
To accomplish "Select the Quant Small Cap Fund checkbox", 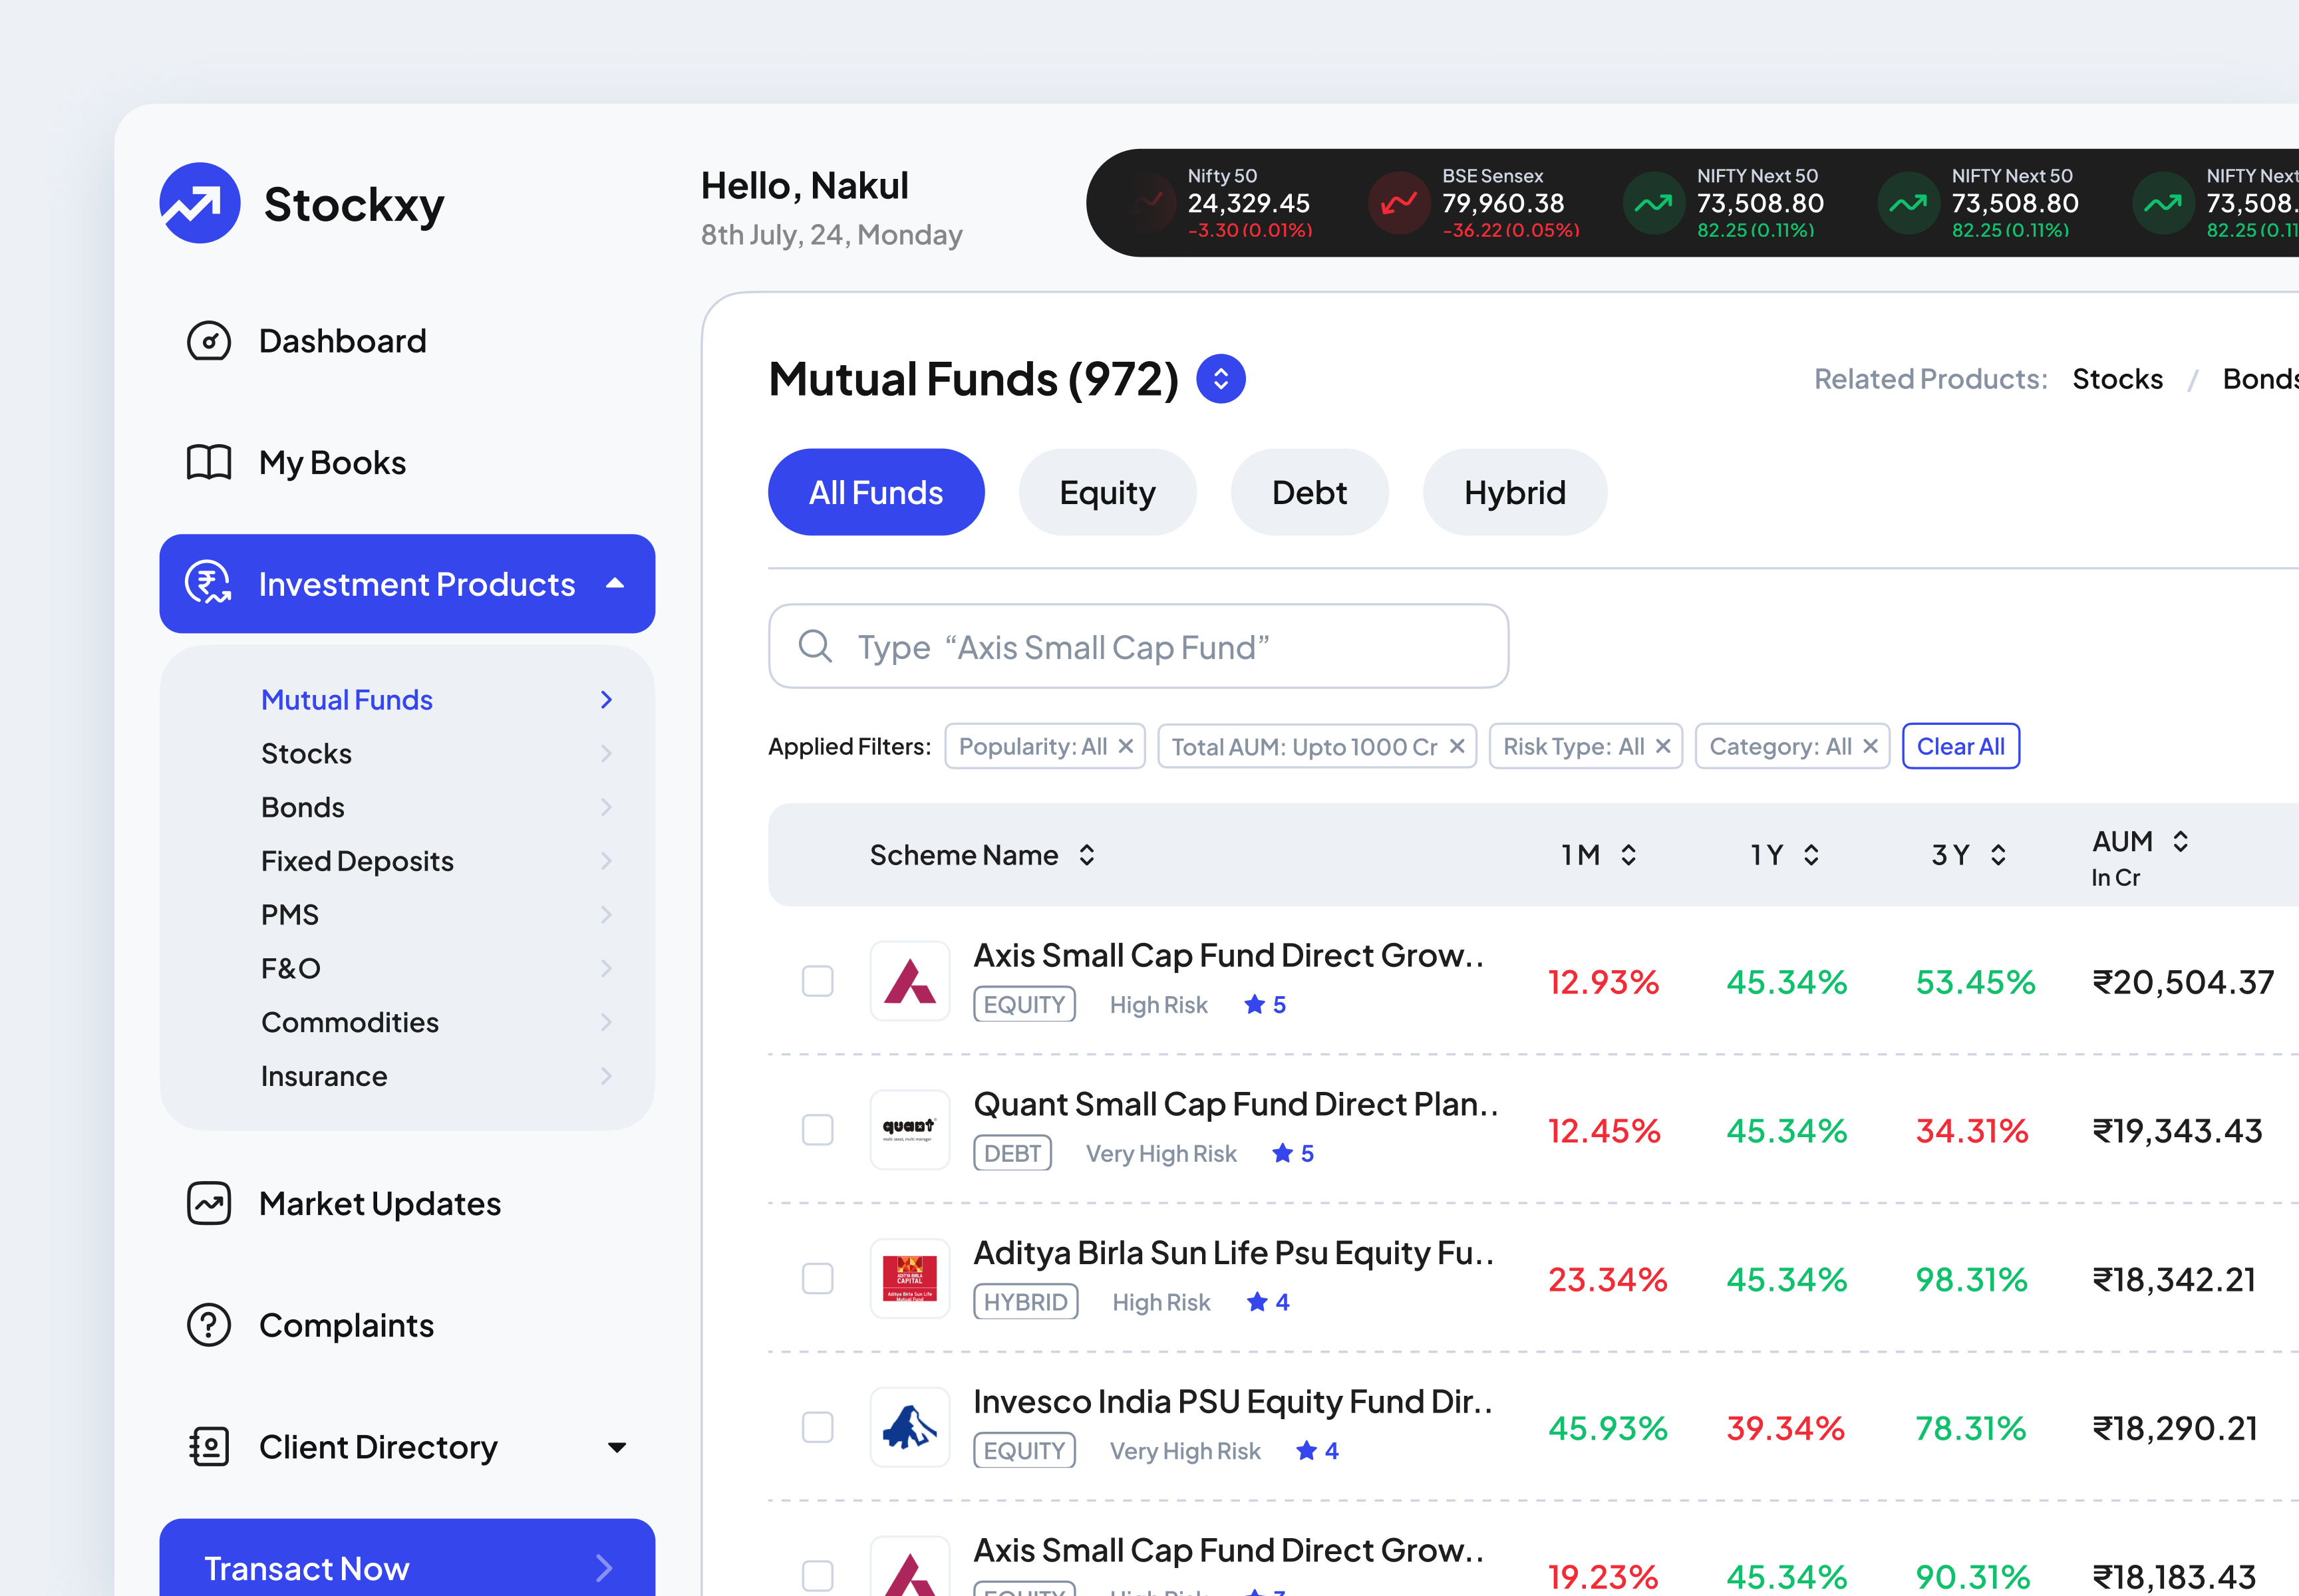I will (x=818, y=1130).
